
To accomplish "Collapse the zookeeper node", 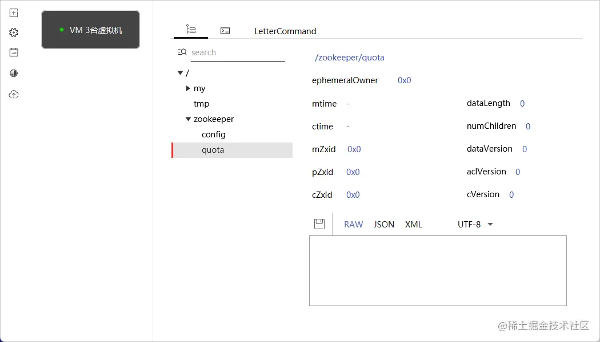I will (188, 119).
